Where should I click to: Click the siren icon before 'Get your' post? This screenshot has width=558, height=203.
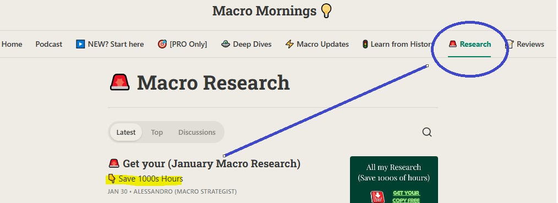click(114, 163)
